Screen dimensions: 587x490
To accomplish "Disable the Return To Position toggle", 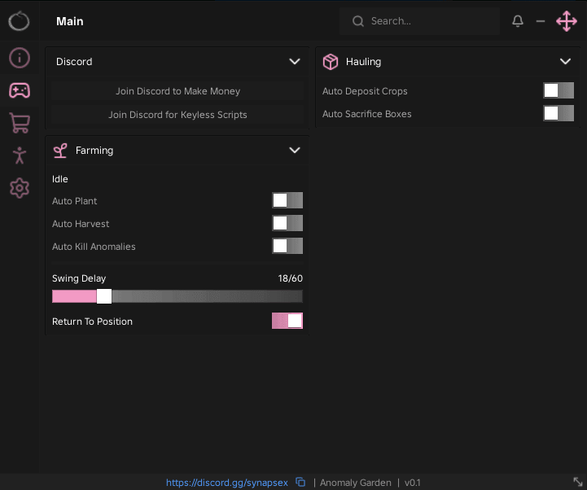I will click(x=287, y=321).
